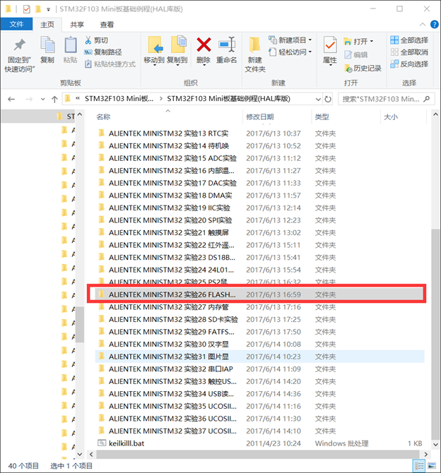Click the Refresh icon in the address bar
This screenshot has height=473, width=441.
click(x=328, y=99)
